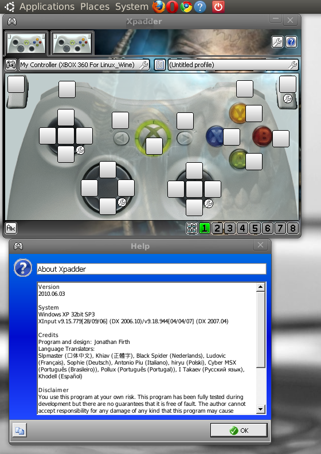The image size is (321, 454).
Task: Open D-pad settings wrench
Action: [122, 202]
